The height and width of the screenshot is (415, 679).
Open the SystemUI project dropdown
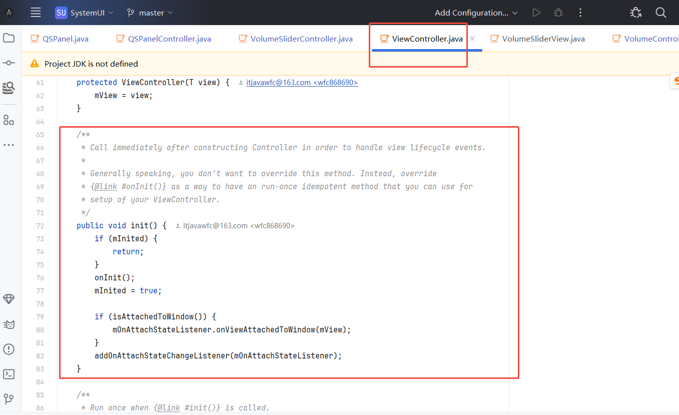(x=84, y=13)
